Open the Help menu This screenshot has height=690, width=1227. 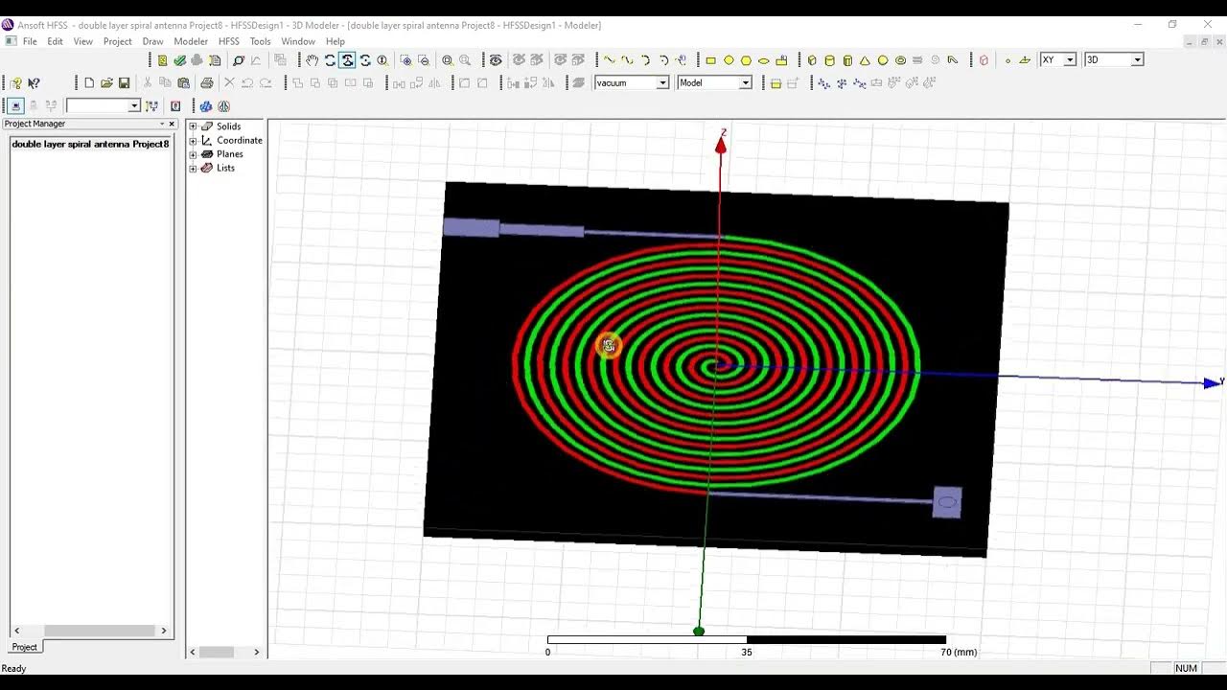point(336,41)
